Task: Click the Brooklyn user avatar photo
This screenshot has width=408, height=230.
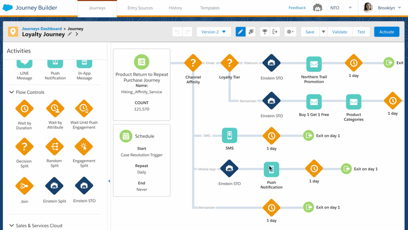Action: point(368,8)
